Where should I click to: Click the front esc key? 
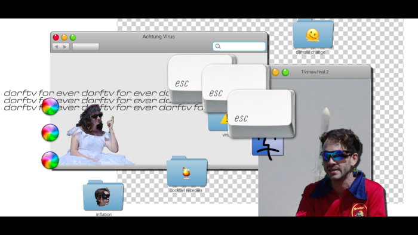tap(262, 113)
